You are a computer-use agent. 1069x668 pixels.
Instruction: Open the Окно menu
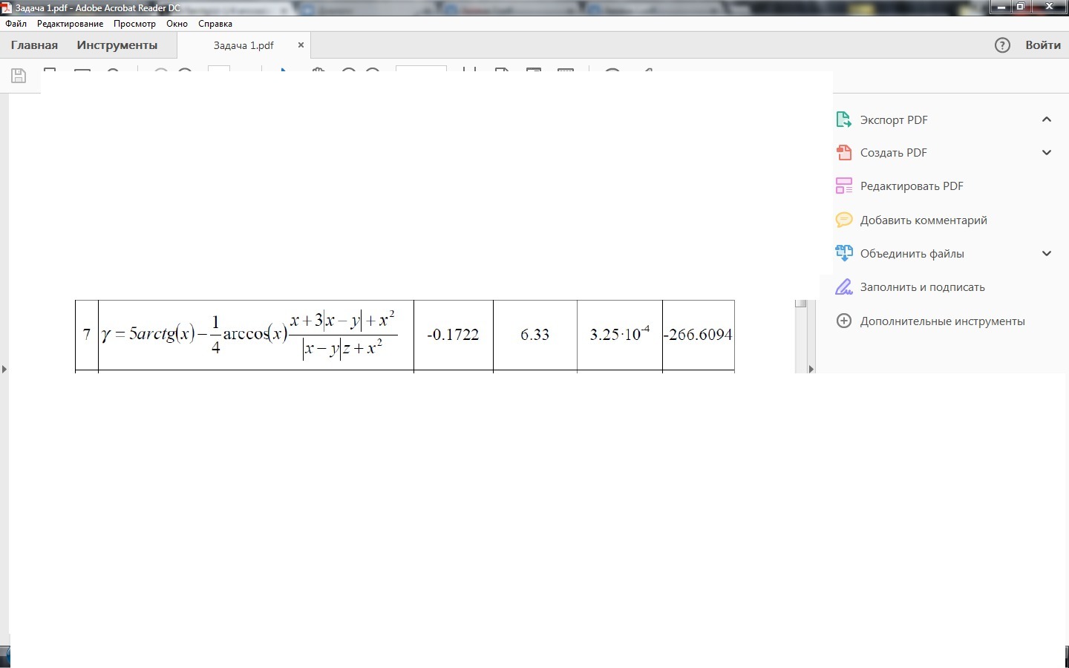coord(177,24)
